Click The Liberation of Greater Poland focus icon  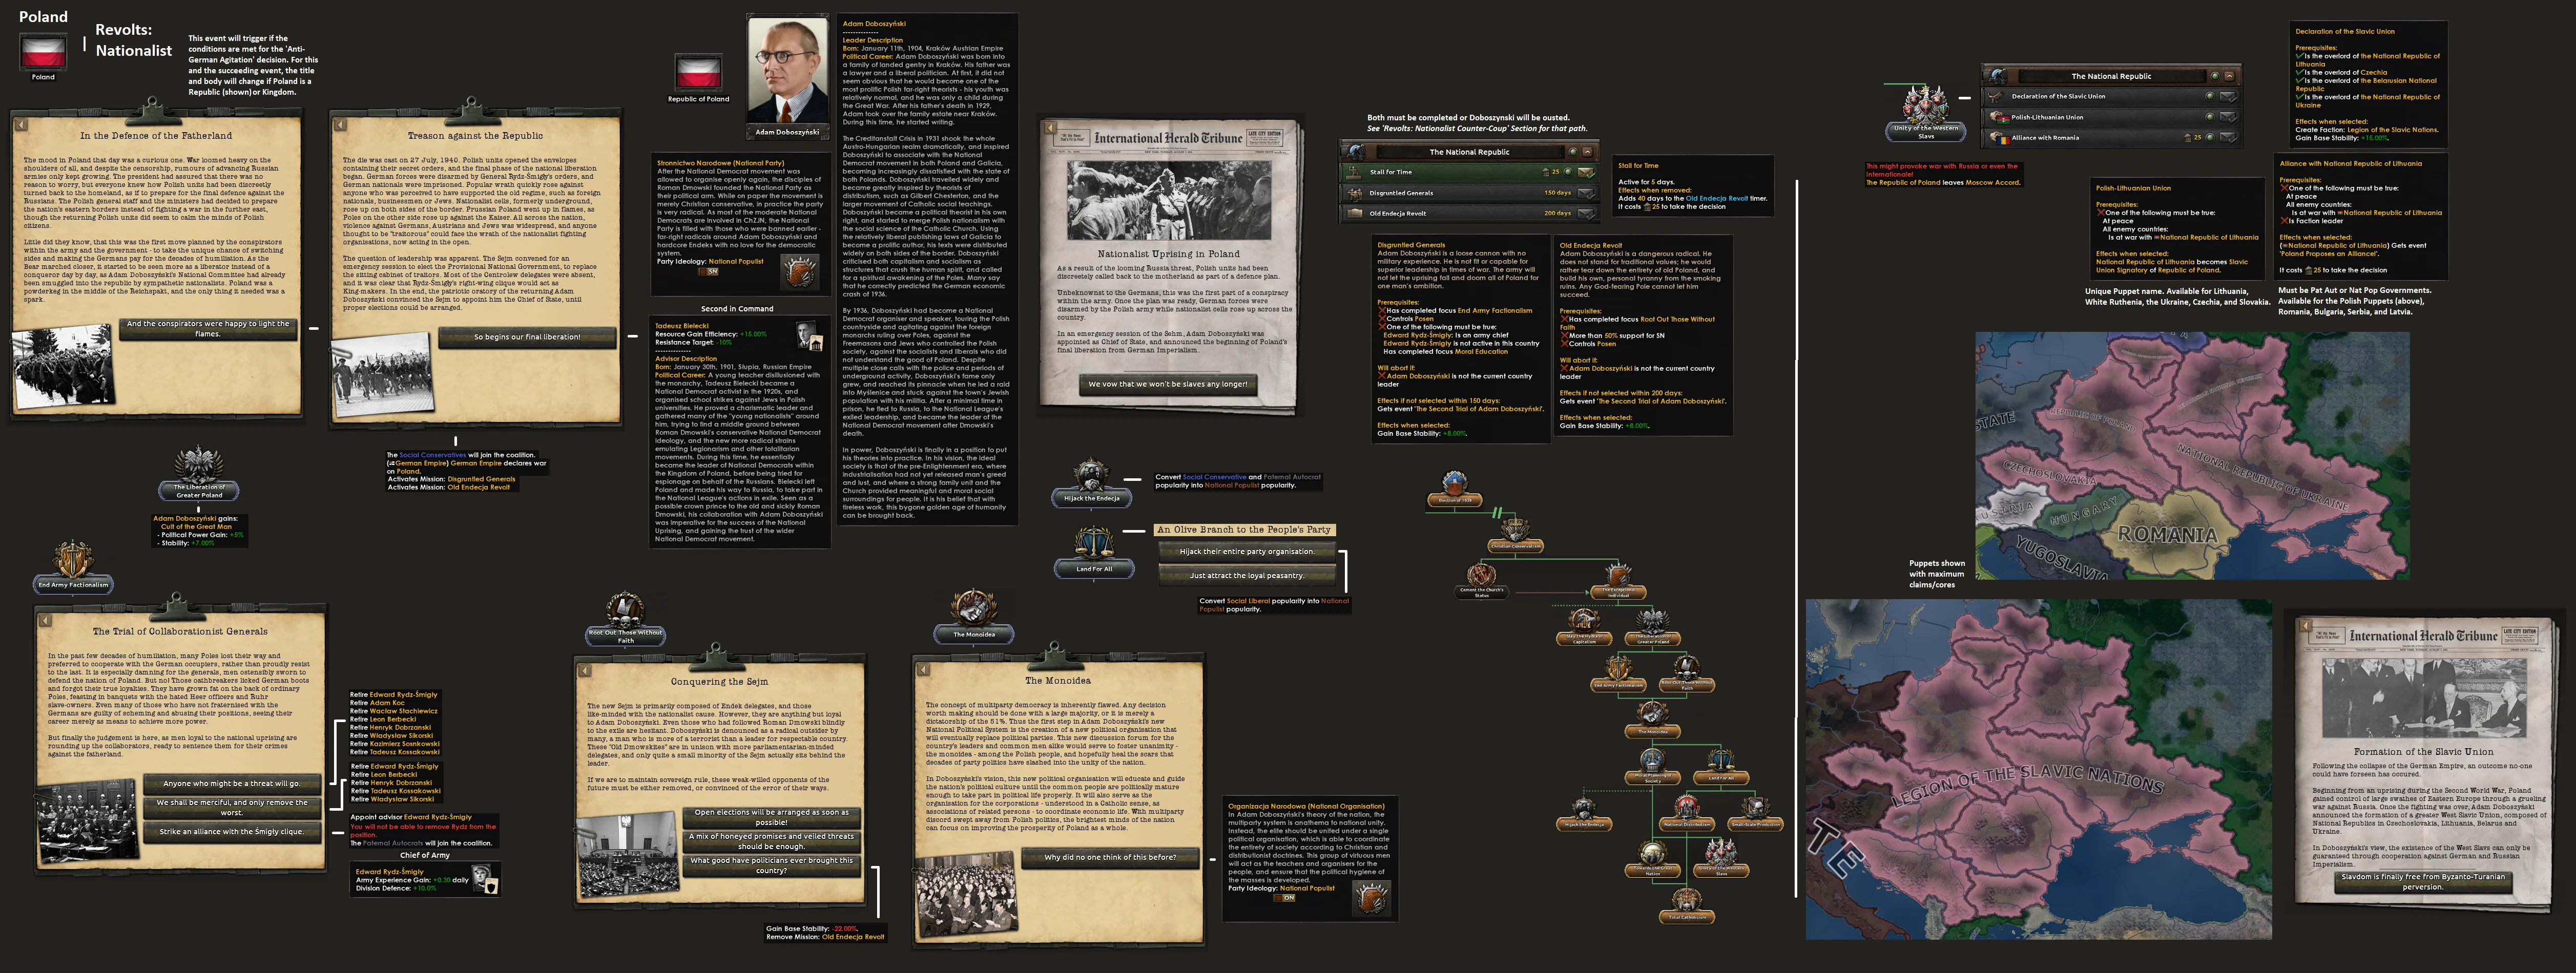click(199, 466)
